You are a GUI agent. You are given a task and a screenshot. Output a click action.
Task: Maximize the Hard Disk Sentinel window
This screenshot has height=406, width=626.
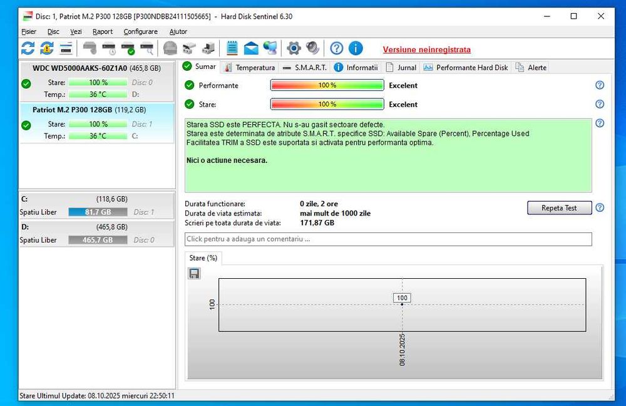[x=573, y=16]
